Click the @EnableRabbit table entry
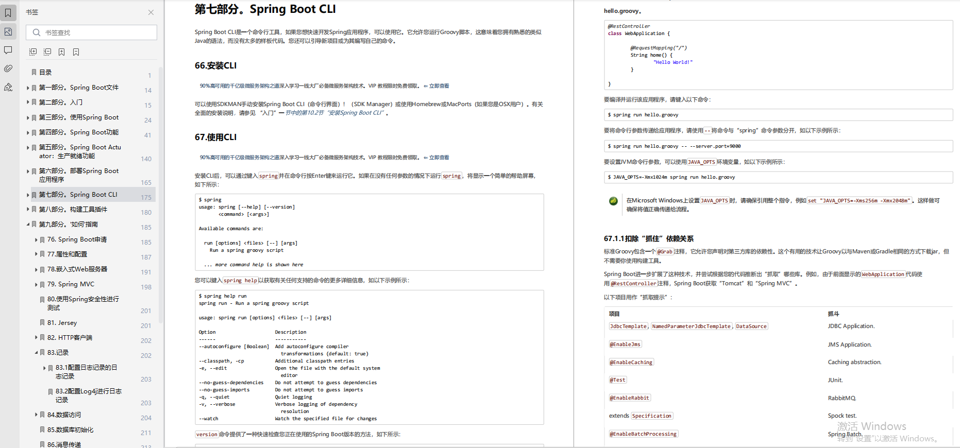 (x=630, y=398)
